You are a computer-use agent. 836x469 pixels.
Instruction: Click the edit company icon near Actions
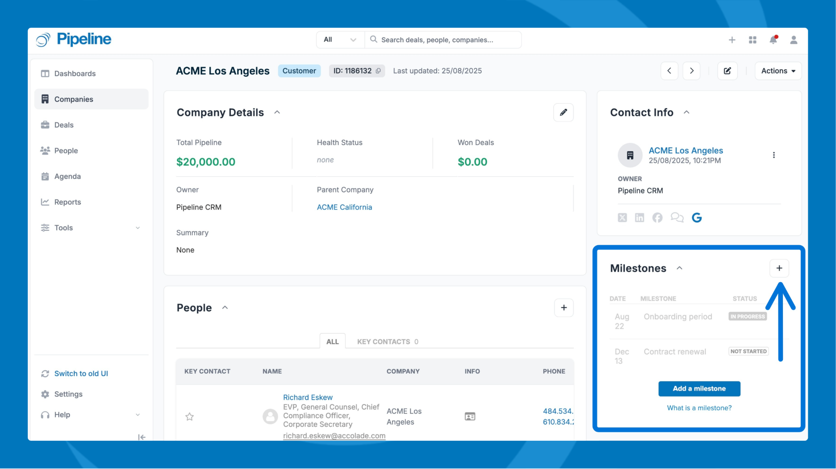[x=727, y=71]
